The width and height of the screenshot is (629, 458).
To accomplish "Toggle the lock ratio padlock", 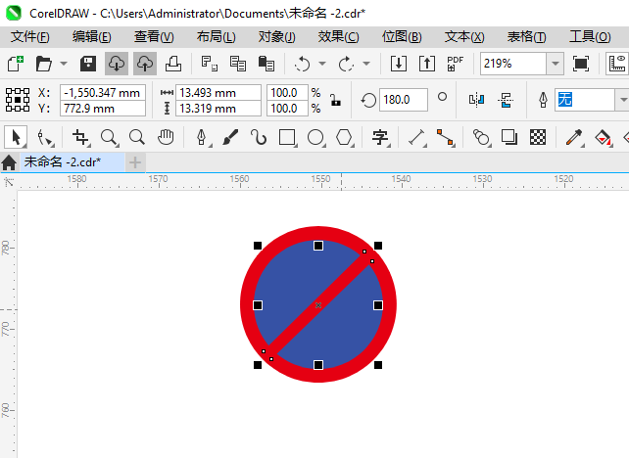I will pos(335,100).
